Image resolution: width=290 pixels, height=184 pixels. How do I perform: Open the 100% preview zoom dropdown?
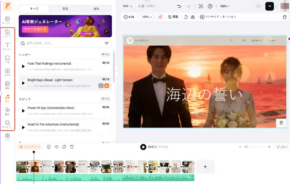[225, 6]
